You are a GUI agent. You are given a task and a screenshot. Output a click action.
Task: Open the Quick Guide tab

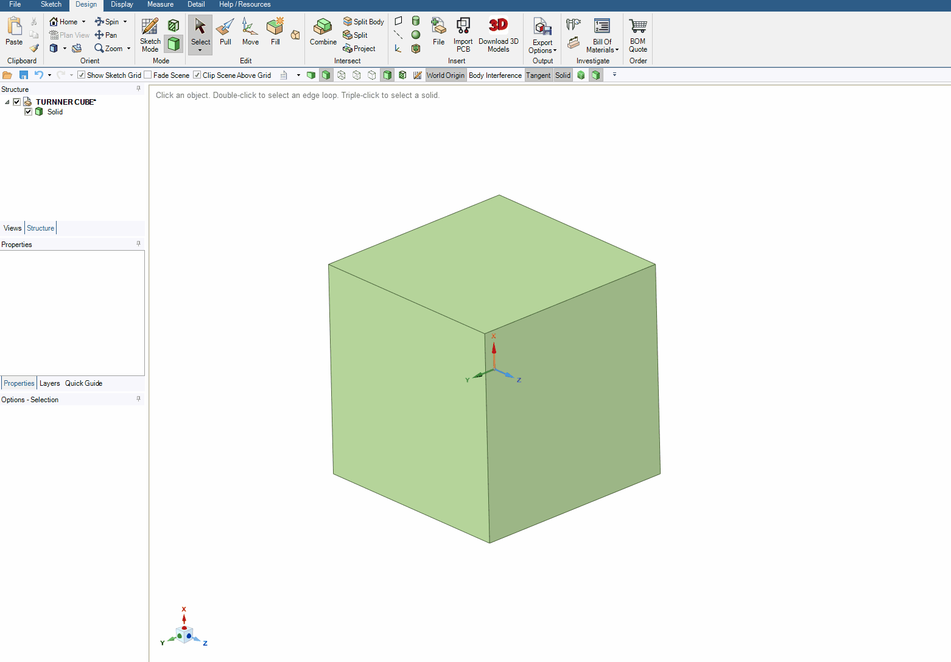coord(83,383)
